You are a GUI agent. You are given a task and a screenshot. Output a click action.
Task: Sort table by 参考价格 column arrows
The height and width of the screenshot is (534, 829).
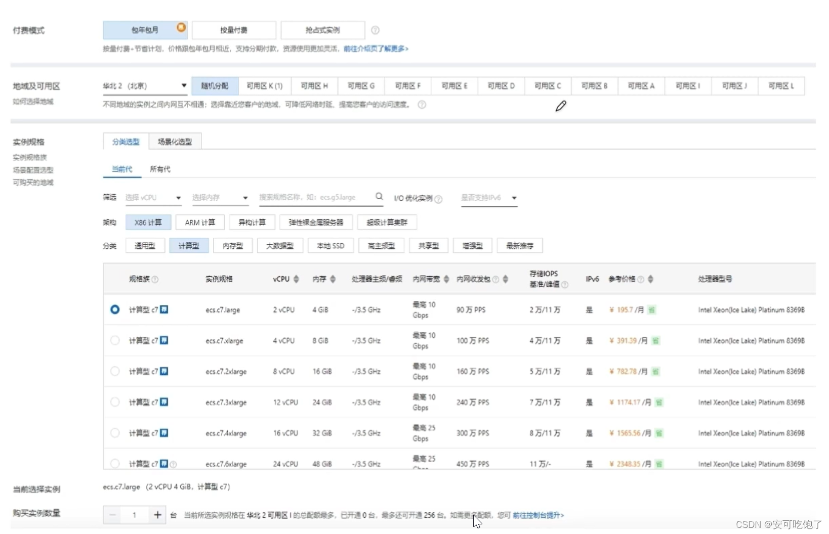point(650,279)
